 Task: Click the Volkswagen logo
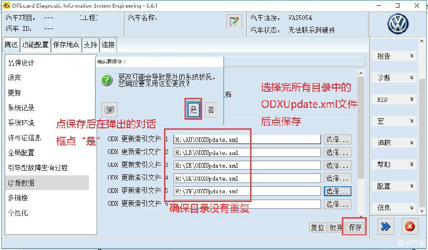pyautogui.click(x=398, y=24)
